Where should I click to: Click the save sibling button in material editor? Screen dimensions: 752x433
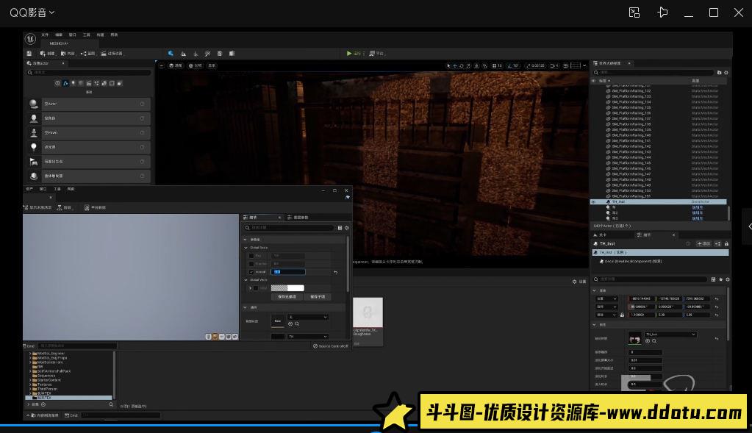tap(287, 297)
